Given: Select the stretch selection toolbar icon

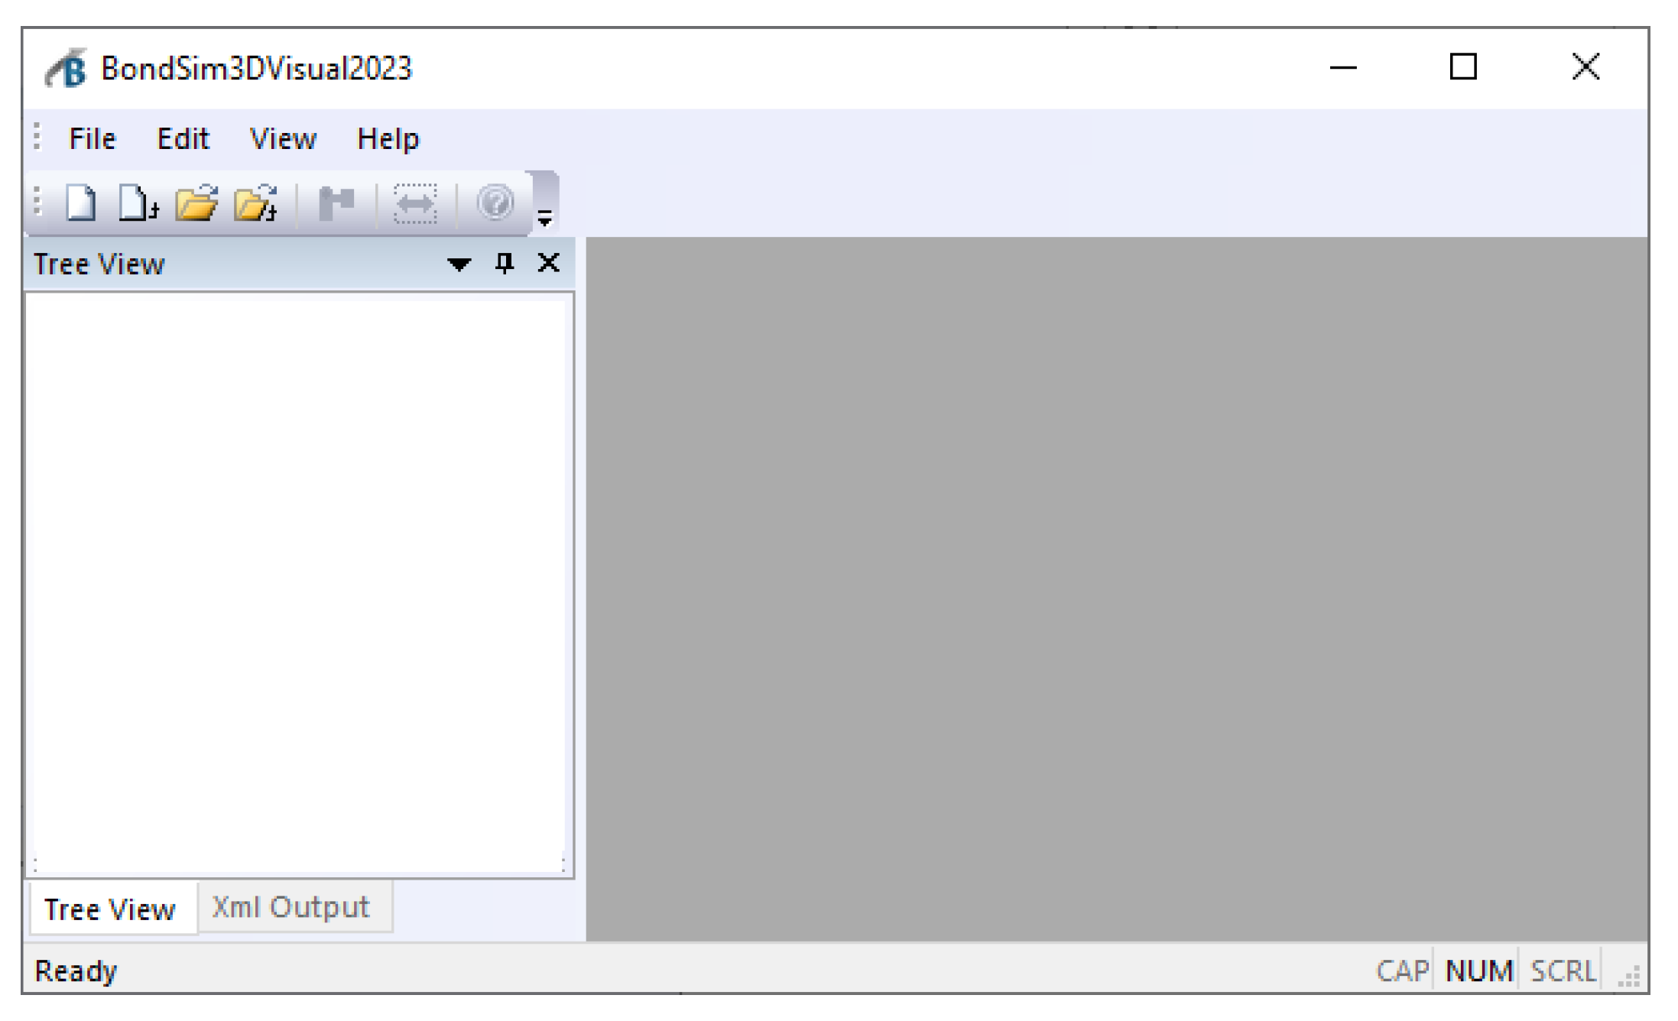Looking at the screenshot, I should (x=417, y=202).
